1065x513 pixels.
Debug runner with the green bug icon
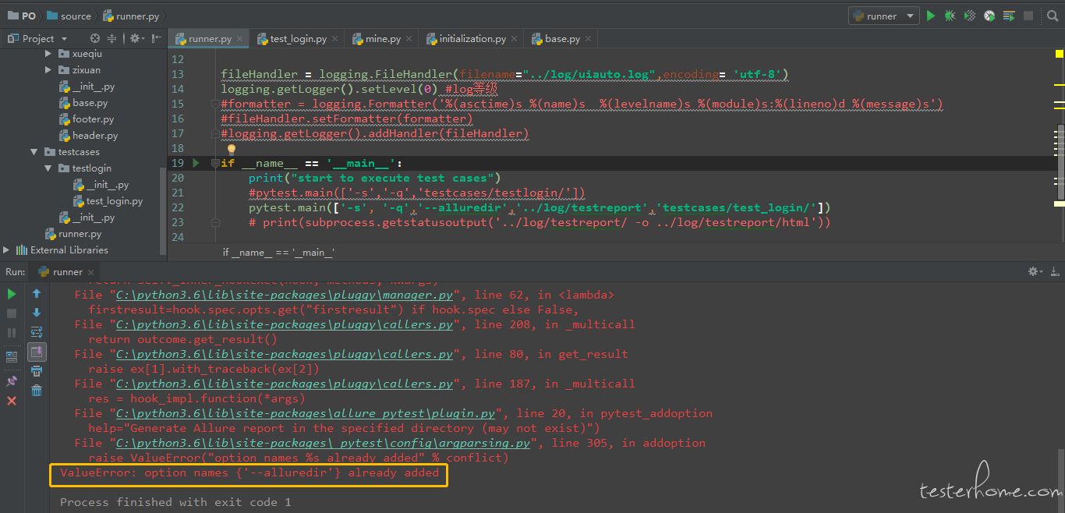pyautogui.click(x=950, y=16)
